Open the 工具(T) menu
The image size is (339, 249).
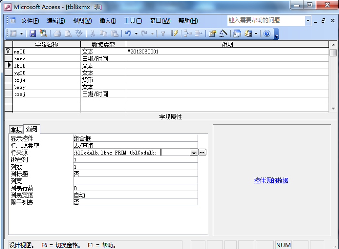click(x=133, y=21)
